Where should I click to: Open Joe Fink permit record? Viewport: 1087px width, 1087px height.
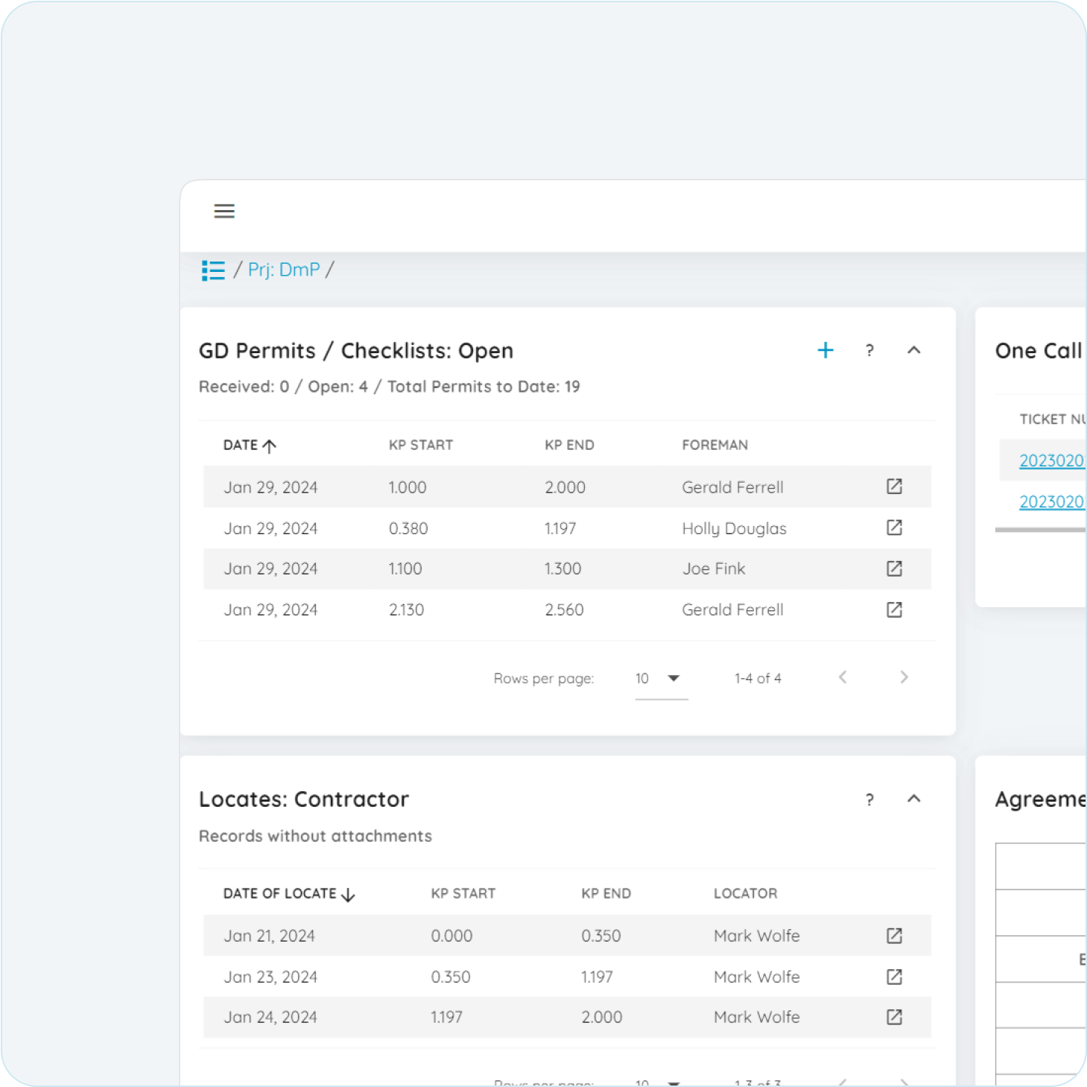coord(894,569)
